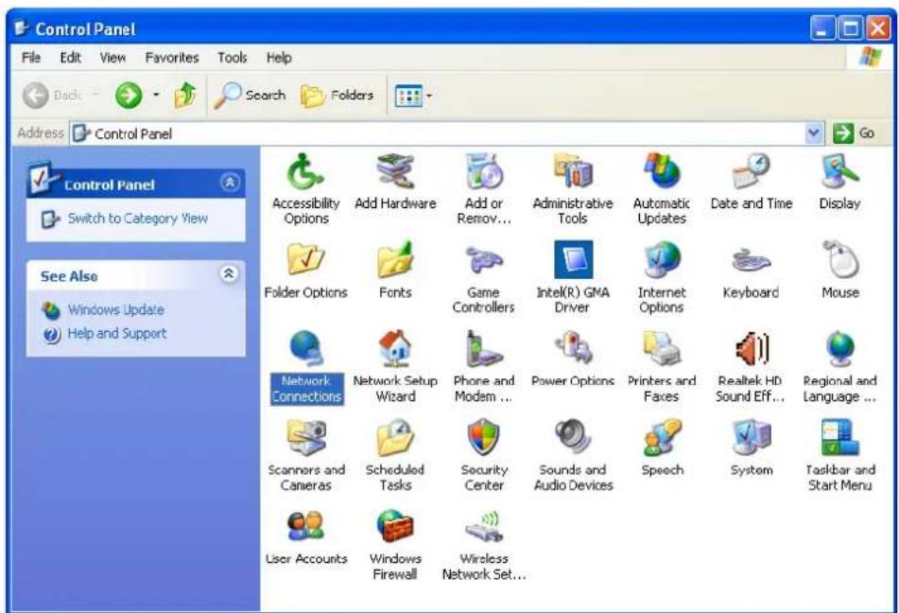Toggle the Folders pane button
The height and width of the screenshot is (613, 899).
tap(337, 96)
